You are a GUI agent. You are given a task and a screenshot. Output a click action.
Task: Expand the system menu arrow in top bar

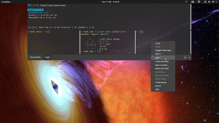pyautogui.click(x=216, y=2)
